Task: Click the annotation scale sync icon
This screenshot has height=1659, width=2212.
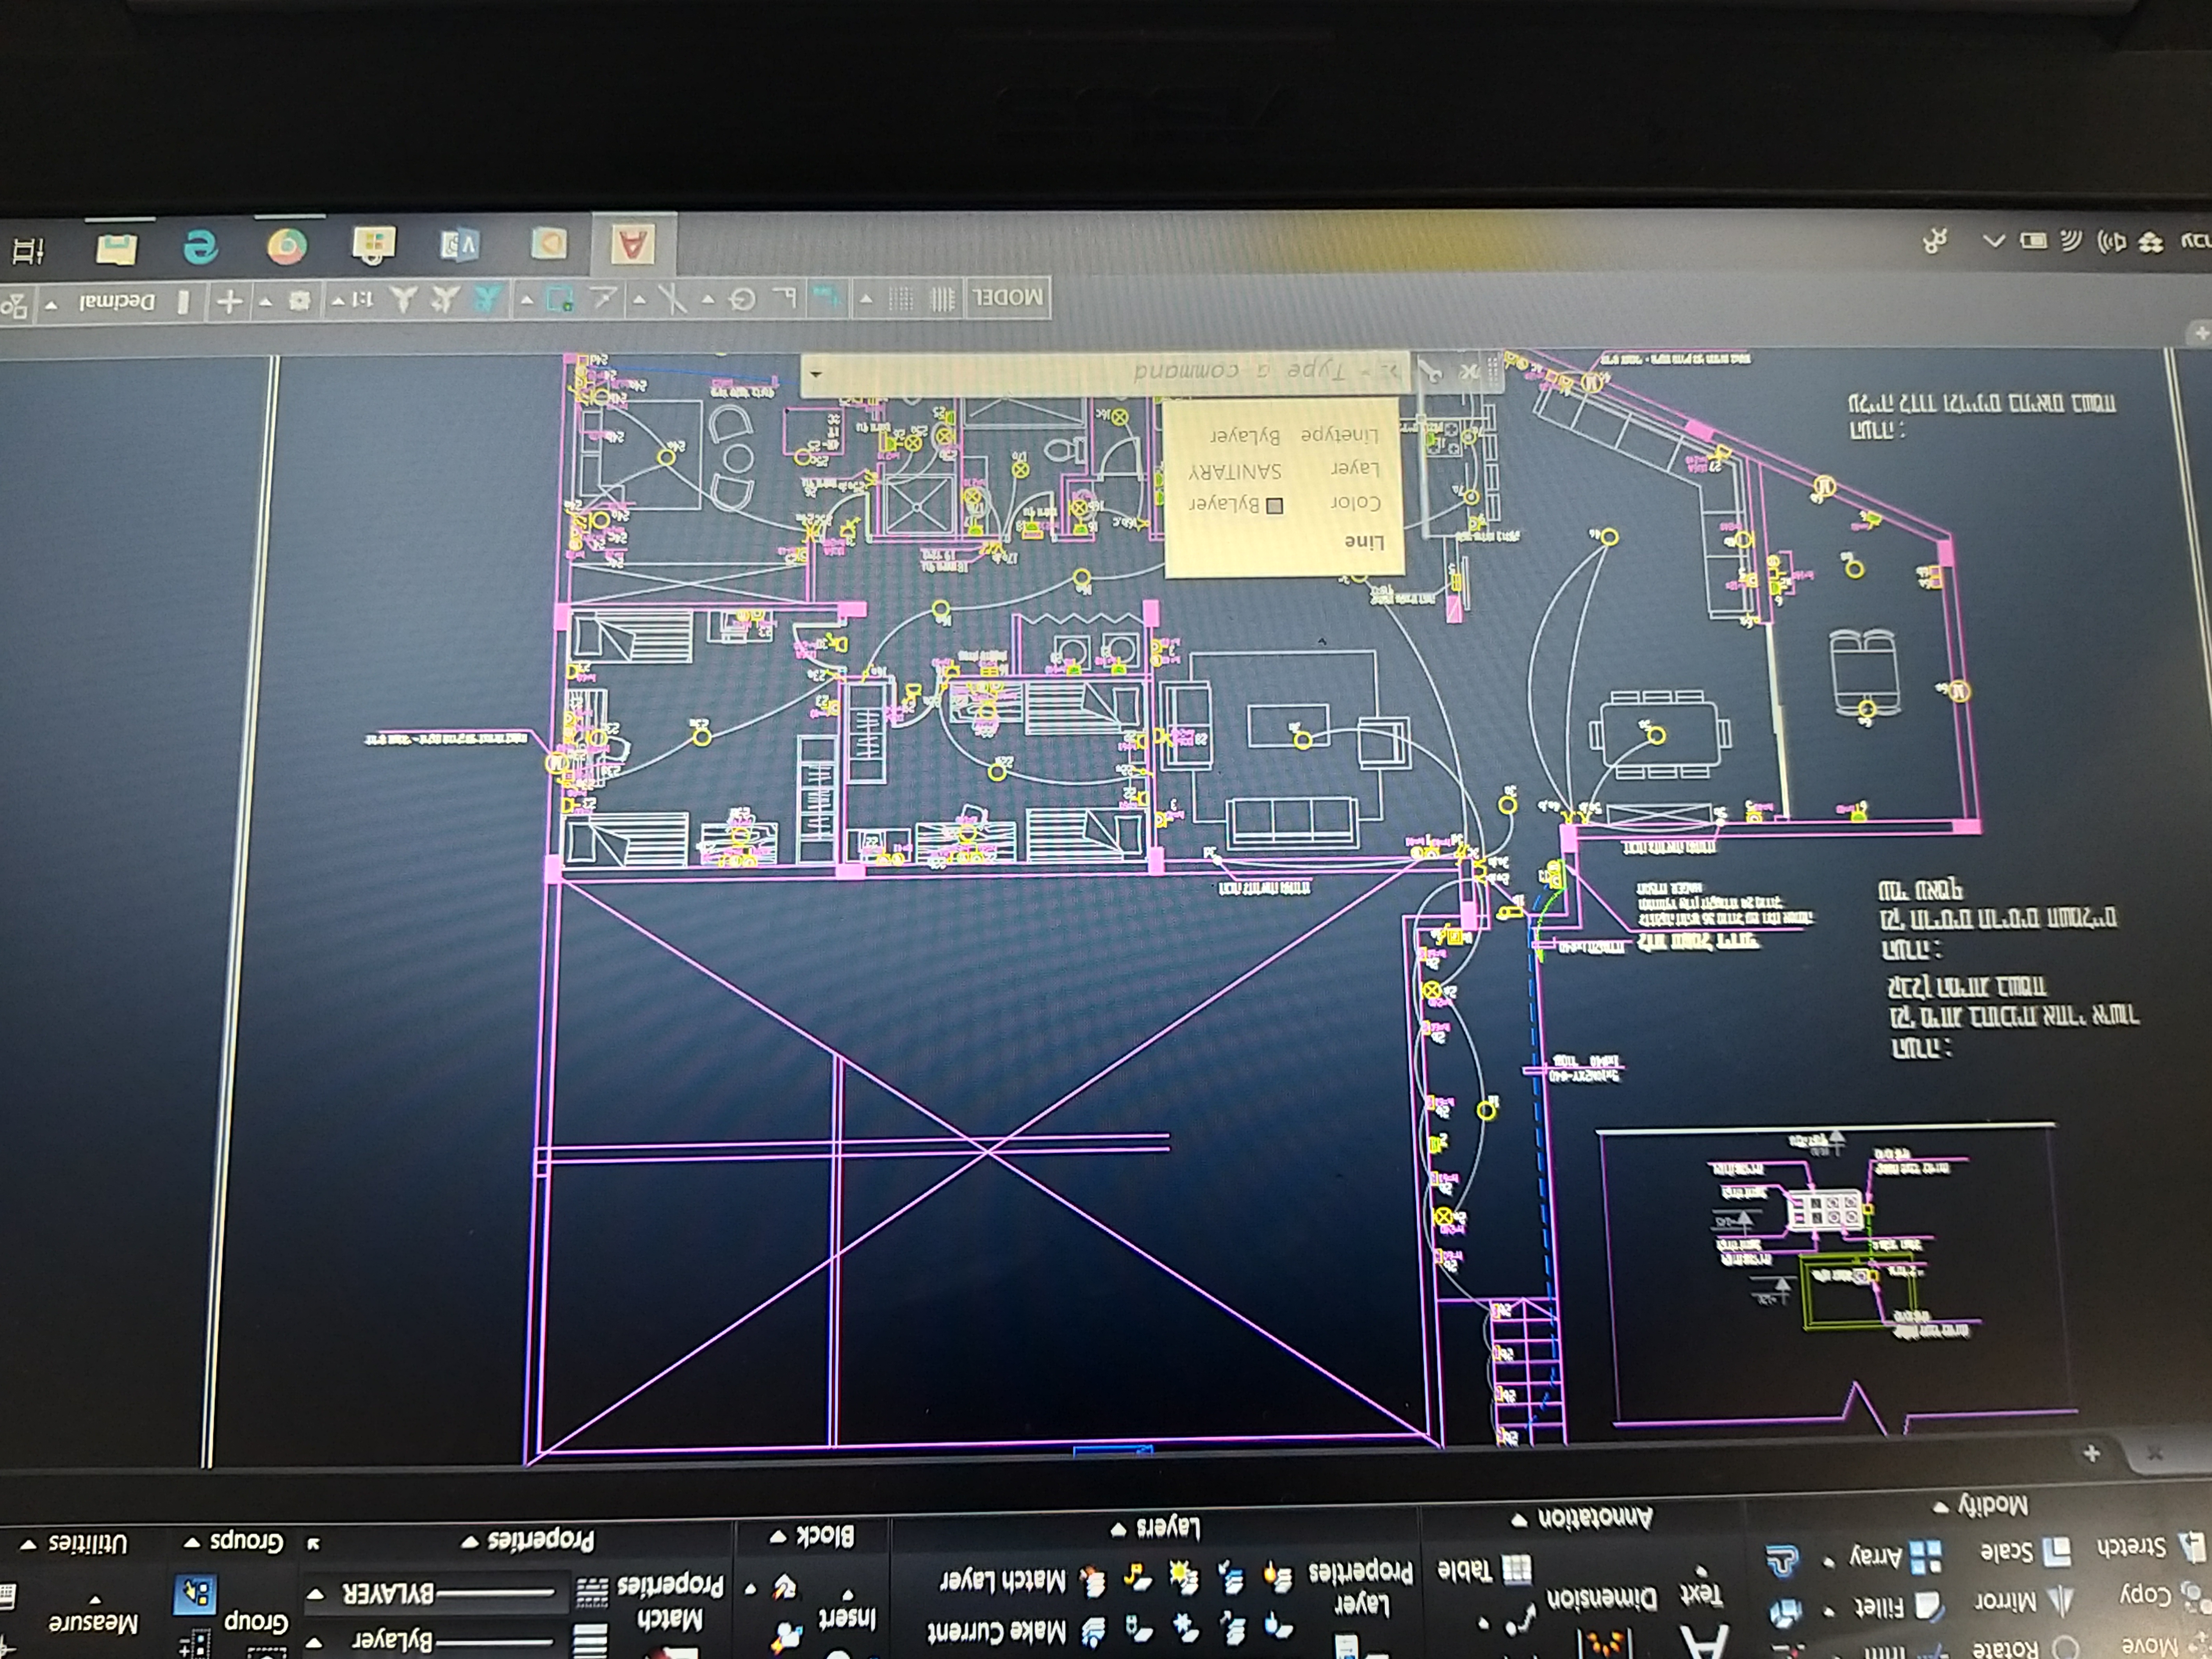Action: pyautogui.click(x=403, y=299)
